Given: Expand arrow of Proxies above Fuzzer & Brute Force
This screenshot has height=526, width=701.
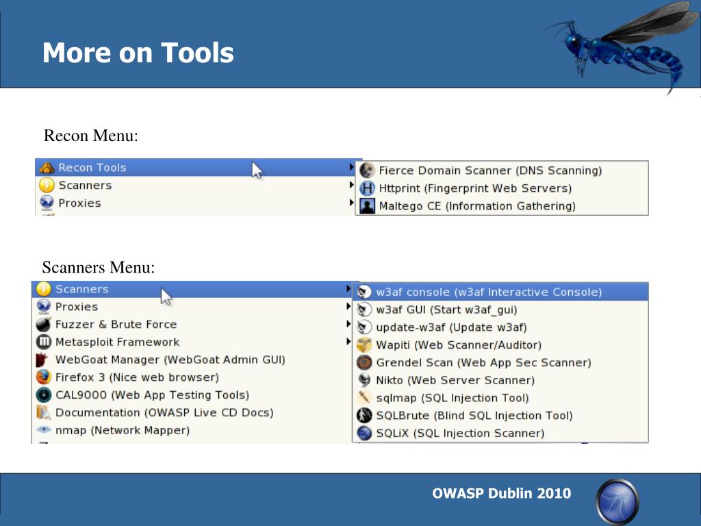Looking at the screenshot, I should pyautogui.click(x=348, y=306).
